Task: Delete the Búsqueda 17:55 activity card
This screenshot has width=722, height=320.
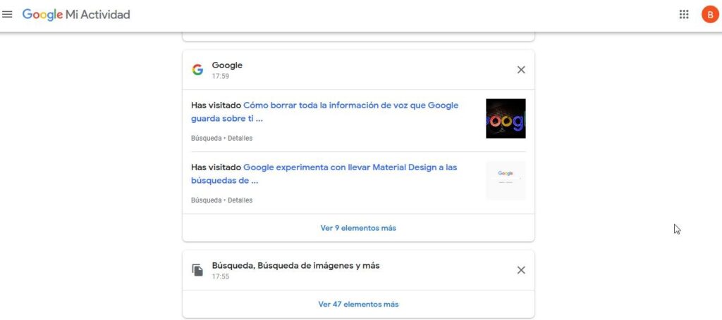Action: 521,270
